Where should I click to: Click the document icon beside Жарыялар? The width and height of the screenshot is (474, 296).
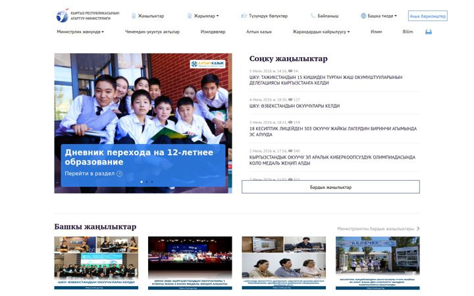pos(190,16)
